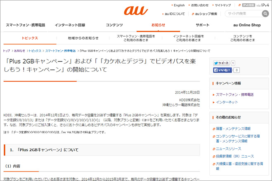Click the Facebook いいね! button
The width and height of the screenshot is (272, 181).
(x=222, y=70)
